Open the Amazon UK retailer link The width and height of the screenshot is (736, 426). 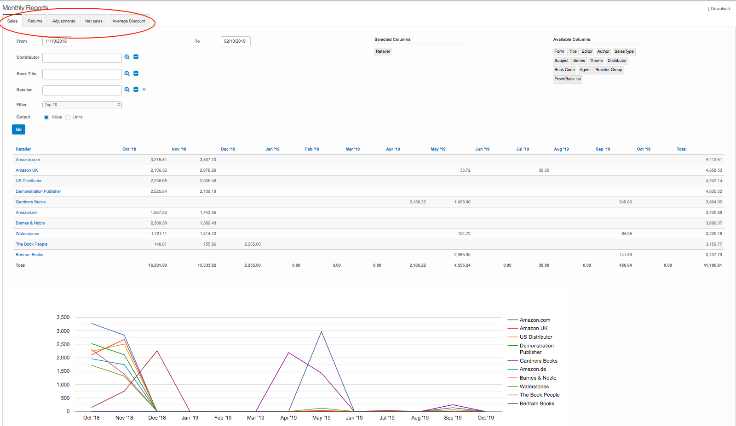[27, 170]
